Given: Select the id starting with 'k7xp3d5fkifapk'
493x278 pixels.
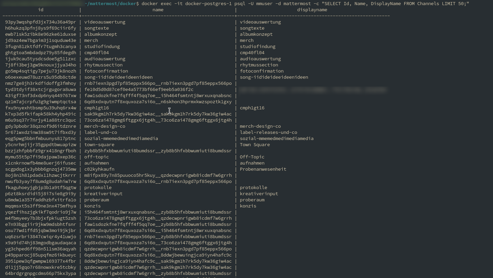Looking at the screenshot, I should click(x=41, y=114).
